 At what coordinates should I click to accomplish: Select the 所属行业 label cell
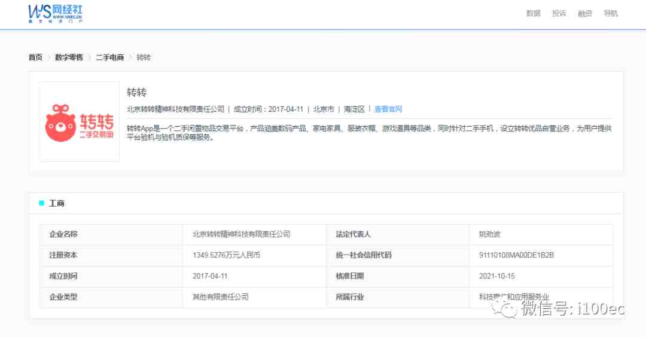(398, 298)
